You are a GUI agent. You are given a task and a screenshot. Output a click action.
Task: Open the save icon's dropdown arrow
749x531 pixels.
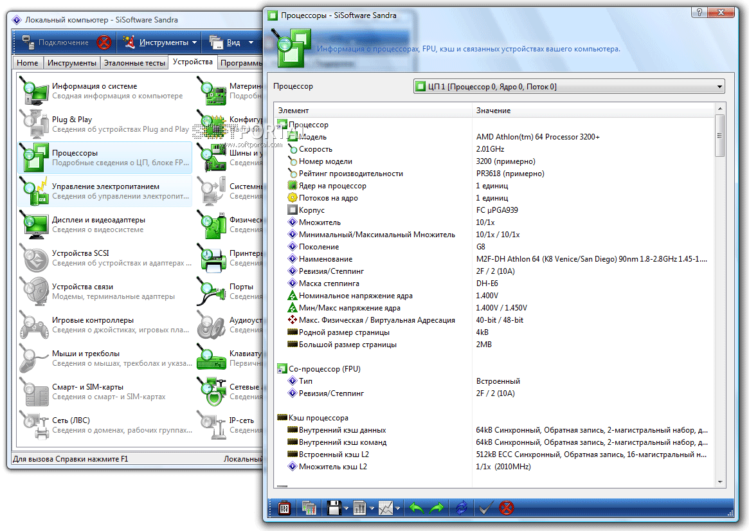pyautogui.click(x=347, y=509)
